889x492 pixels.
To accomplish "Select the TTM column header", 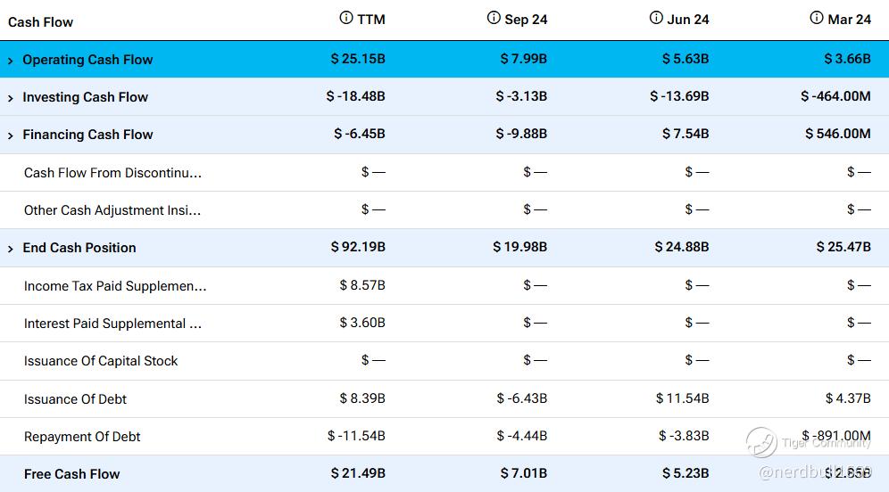I will pos(371,20).
